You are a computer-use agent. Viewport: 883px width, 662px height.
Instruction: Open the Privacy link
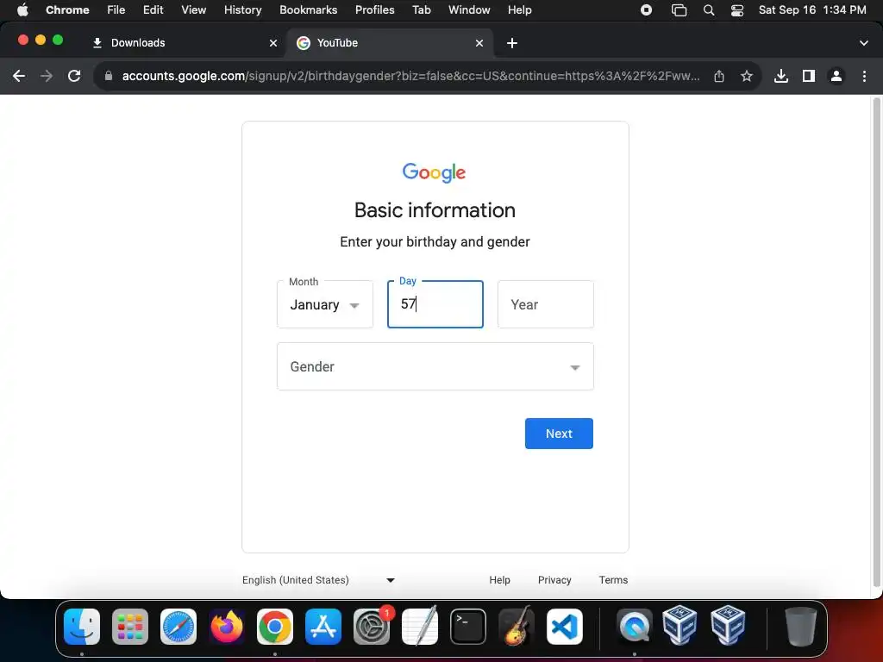point(554,580)
